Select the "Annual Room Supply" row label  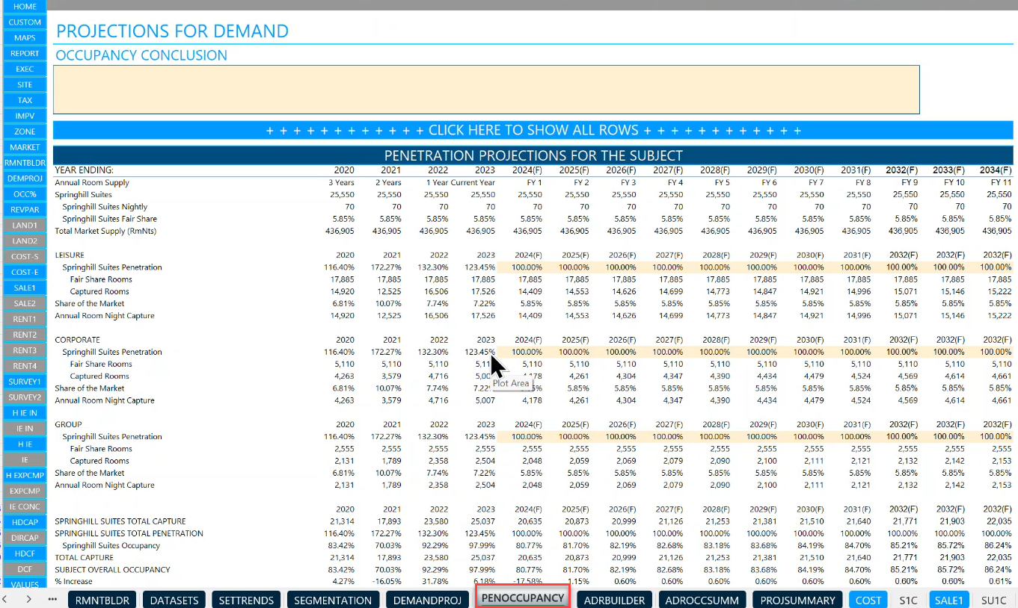[x=92, y=183]
